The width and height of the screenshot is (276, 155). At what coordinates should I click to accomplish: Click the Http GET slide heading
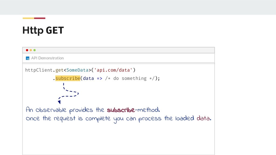point(43,31)
